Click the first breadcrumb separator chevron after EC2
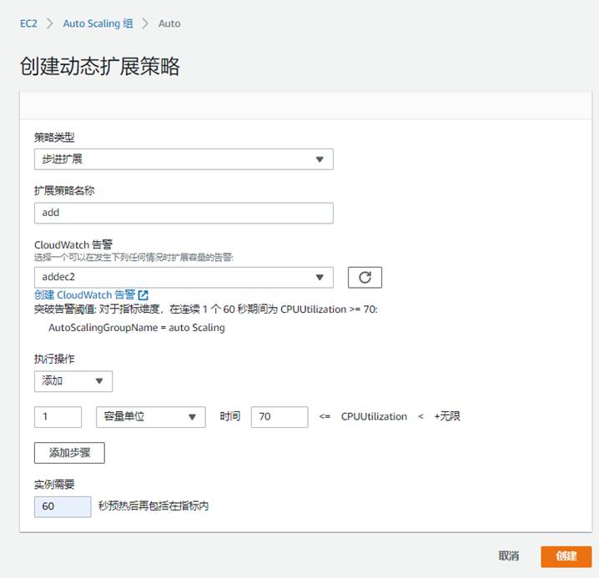The image size is (599, 578). pyautogui.click(x=50, y=23)
